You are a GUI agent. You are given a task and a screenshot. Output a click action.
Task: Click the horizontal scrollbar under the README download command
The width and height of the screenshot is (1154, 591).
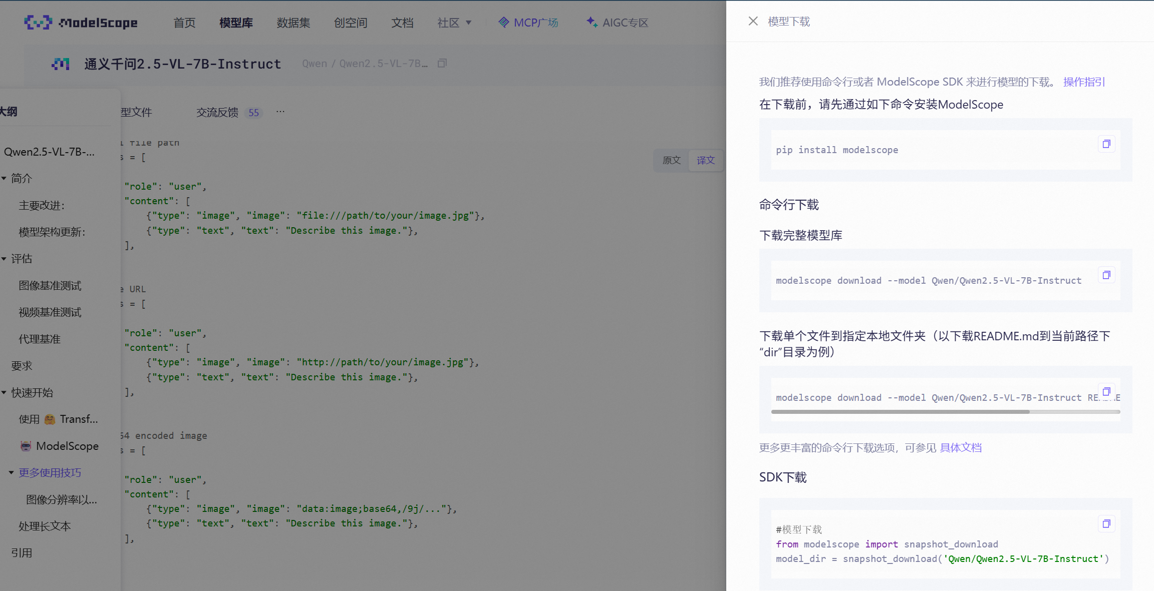point(902,411)
